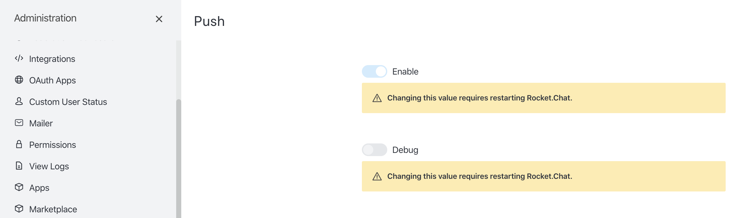Image resolution: width=732 pixels, height=218 pixels.
Task: Click warning triangle icon below Debug toggle
Action: (x=377, y=176)
